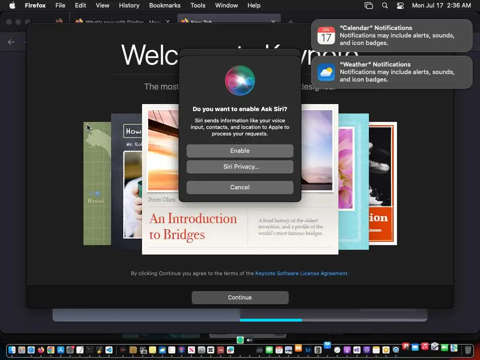Click Continue on the Keynote welcome window

[x=240, y=298]
